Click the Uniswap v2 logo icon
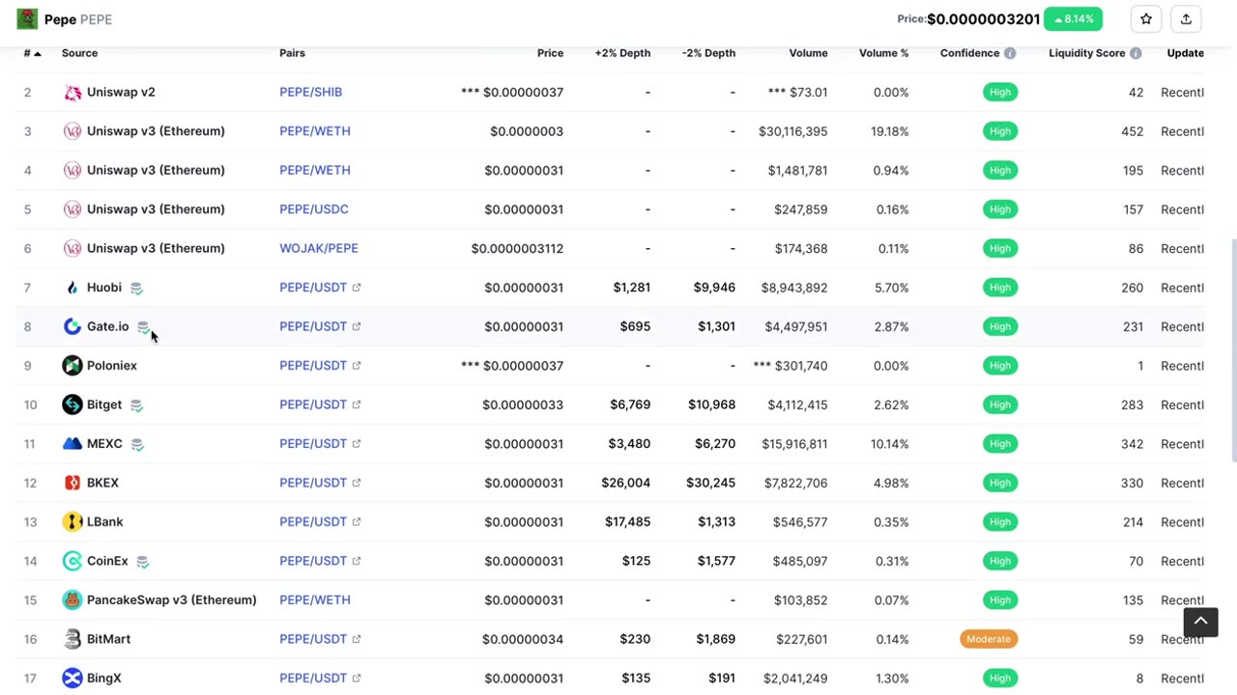This screenshot has width=1237, height=695. tap(72, 93)
